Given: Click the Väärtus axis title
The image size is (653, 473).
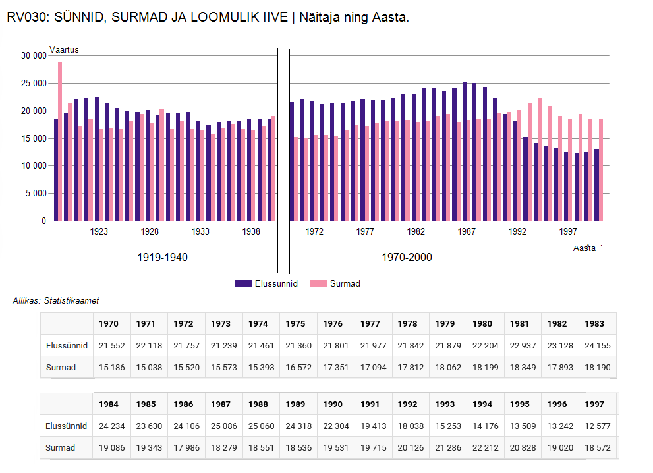Looking at the screenshot, I should click(x=64, y=49).
